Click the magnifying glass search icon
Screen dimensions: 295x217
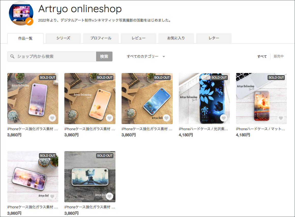(12, 56)
